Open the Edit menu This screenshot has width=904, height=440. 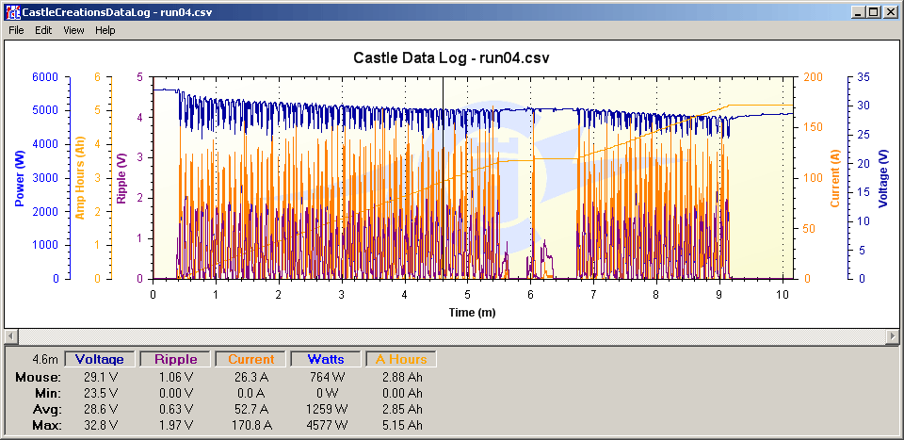tap(43, 30)
